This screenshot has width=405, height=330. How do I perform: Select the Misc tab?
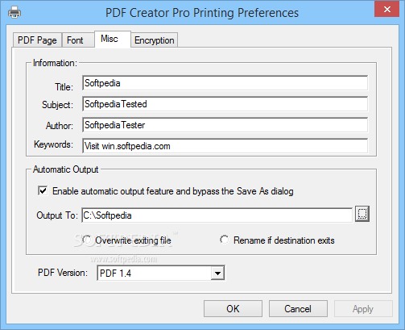[x=113, y=40]
